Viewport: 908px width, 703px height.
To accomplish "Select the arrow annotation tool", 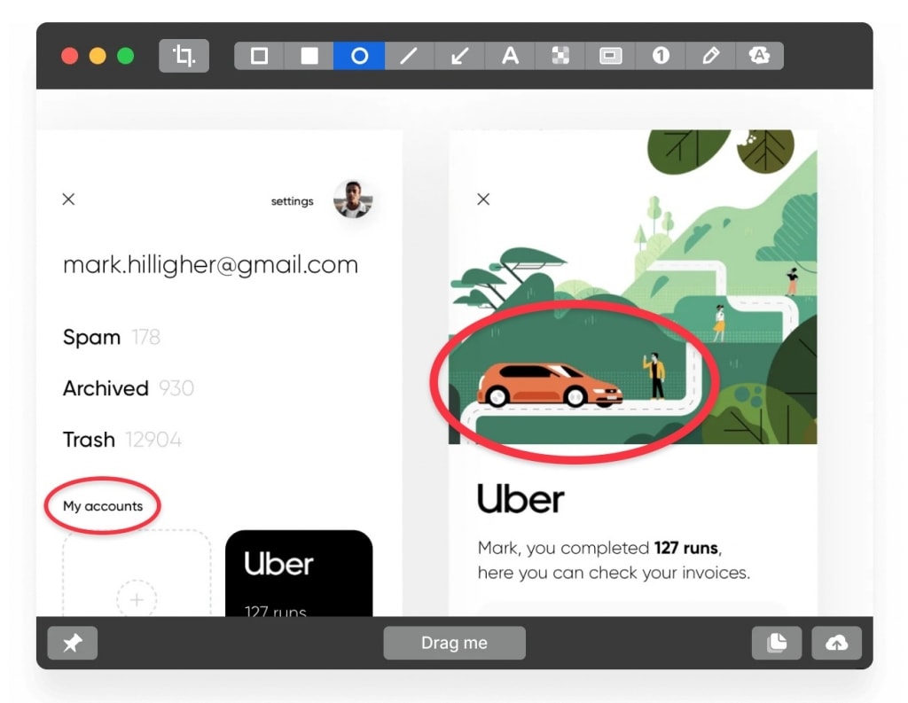I will 460,56.
